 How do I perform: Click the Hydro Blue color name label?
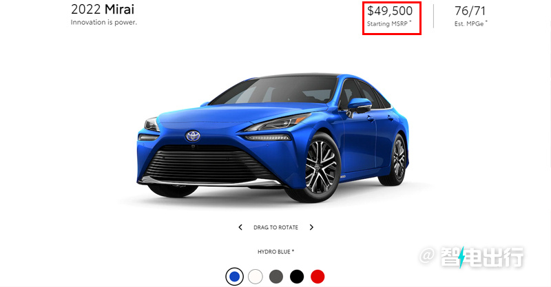coord(275,252)
